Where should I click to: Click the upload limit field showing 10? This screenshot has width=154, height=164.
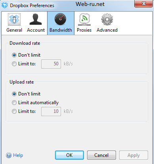tap(51, 111)
